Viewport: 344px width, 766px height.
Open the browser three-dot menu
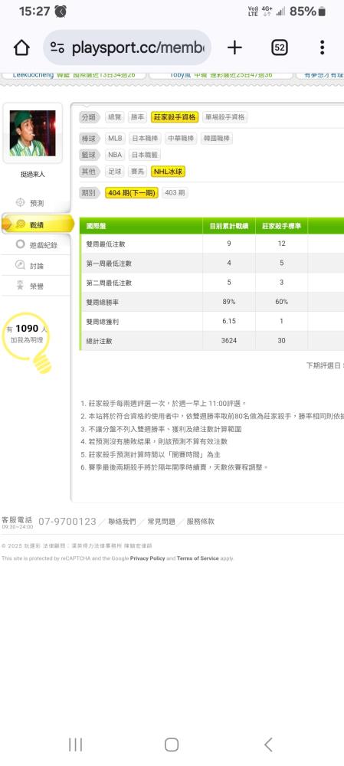(322, 47)
